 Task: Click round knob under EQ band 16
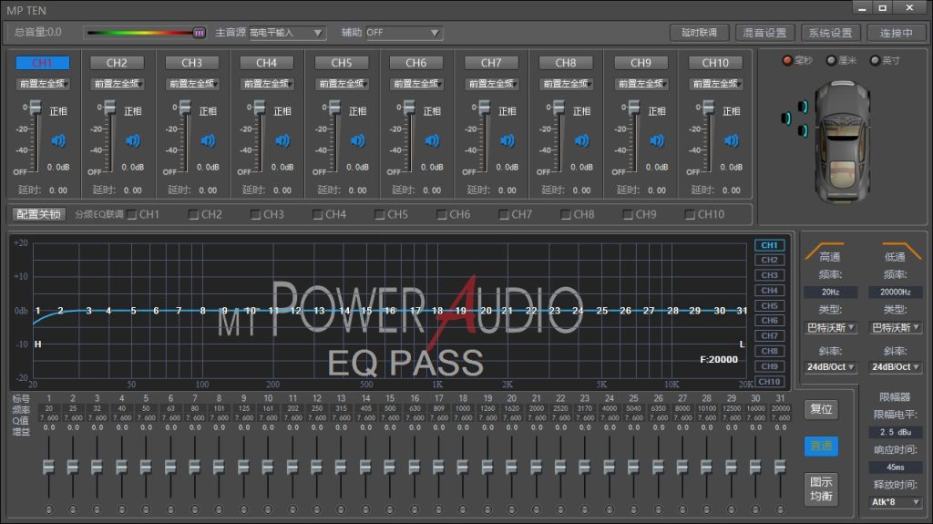click(415, 509)
